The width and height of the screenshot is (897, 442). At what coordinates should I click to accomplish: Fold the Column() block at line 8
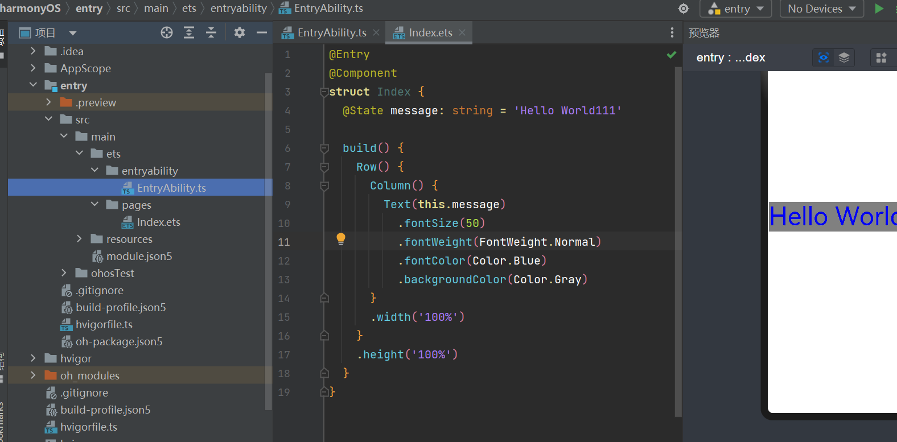[x=324, y=186]
